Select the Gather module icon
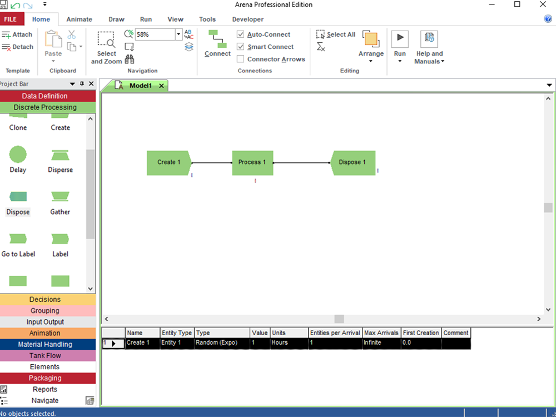556x417 pixels. [60, 197]
